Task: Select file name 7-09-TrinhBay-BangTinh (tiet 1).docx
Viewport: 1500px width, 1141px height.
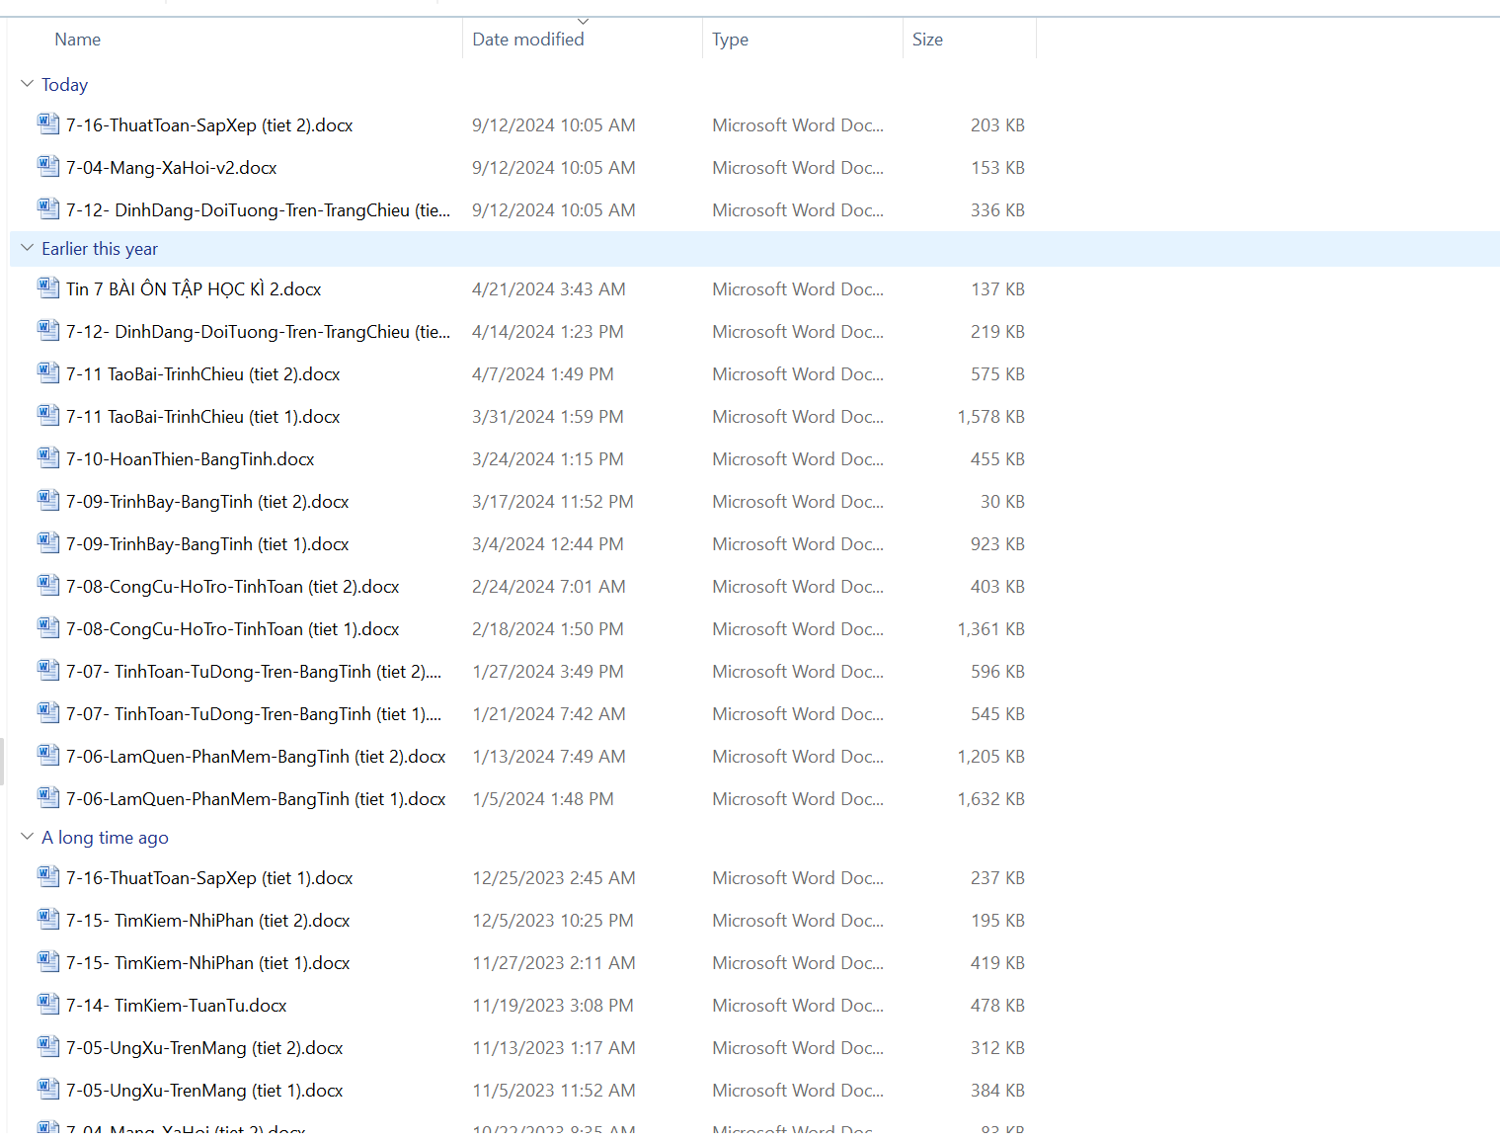Action: click(x=207, y=544)
